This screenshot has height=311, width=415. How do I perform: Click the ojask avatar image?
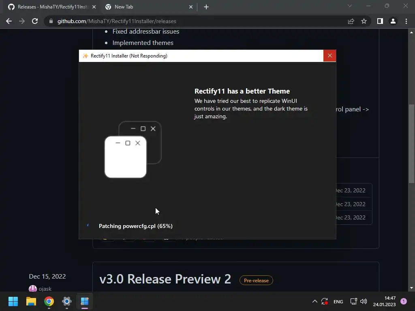(32, 288)
